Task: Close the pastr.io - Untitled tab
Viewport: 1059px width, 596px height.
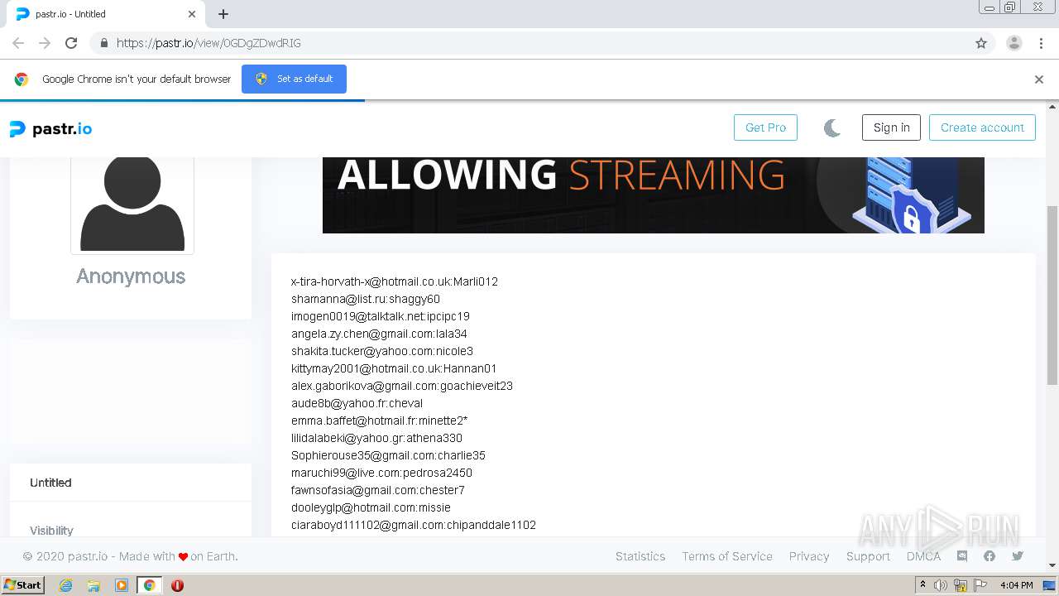Action: click(192, 14)
